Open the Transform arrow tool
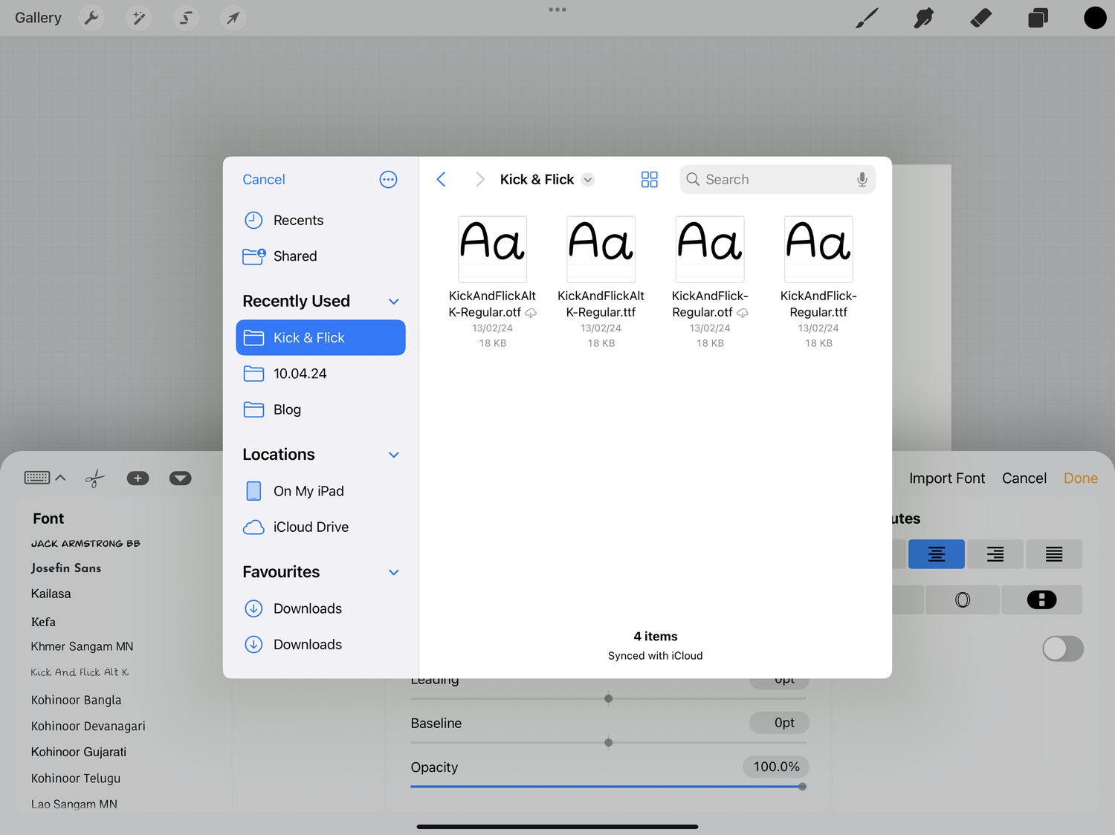Screen dimensions: 1115x835 [233, 17]
